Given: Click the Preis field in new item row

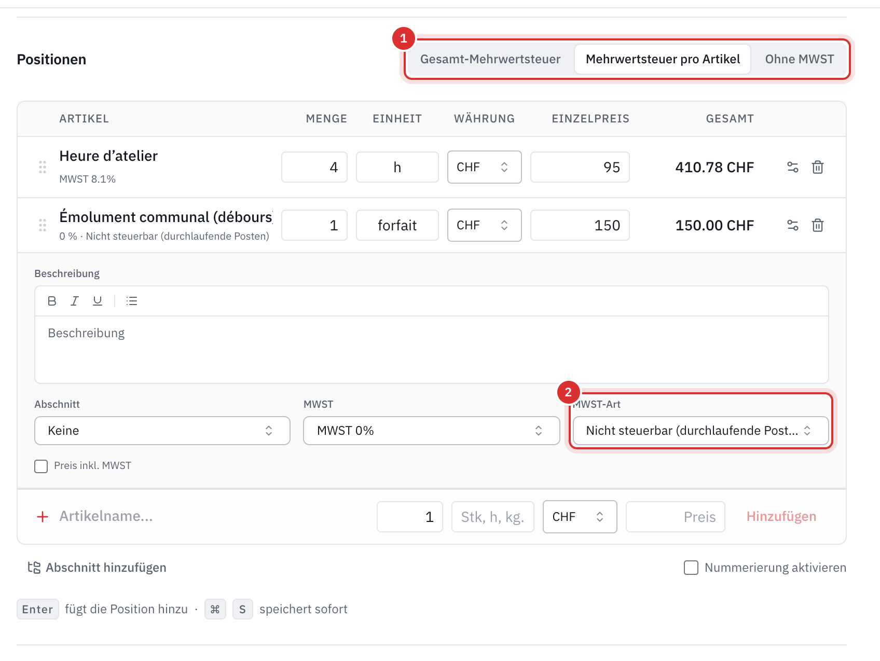Looking at the screenshot, I should click(676, 517).
